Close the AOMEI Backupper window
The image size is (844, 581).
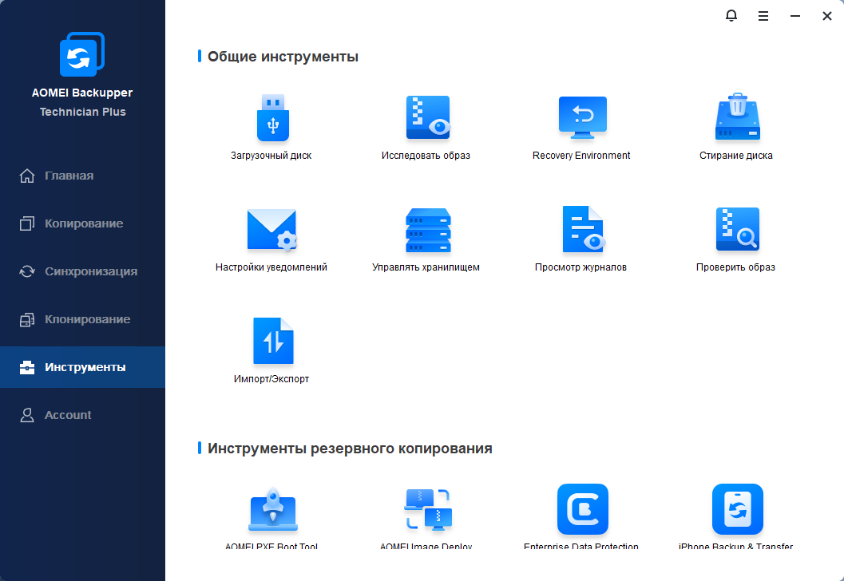(827, 16)
